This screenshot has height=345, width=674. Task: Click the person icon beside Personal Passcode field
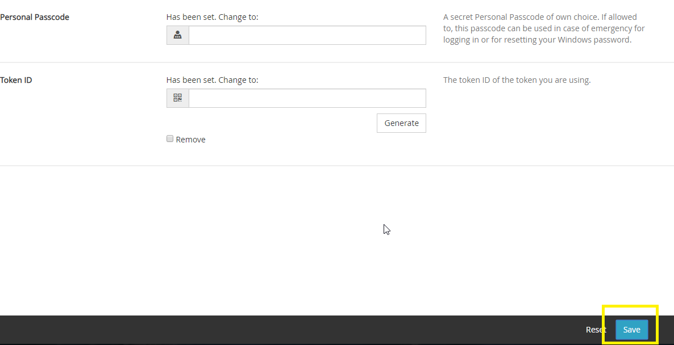[x=177, y=35]
